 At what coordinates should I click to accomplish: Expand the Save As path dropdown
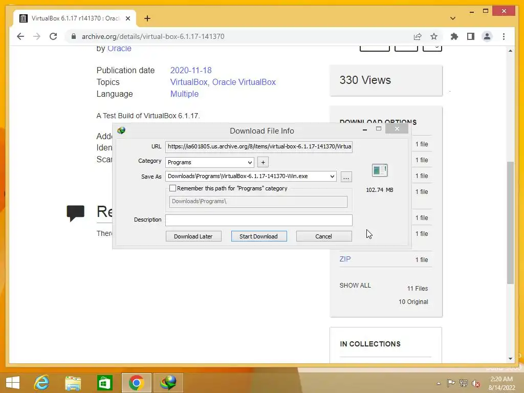pos(332,177)
